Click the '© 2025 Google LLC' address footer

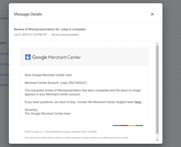click(x=61, y=132)
